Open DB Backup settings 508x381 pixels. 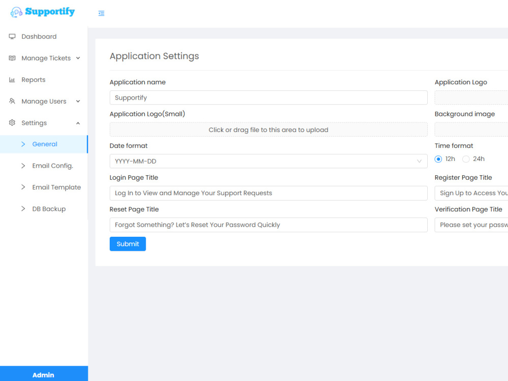pyautogui.click(x=44, y=209)
